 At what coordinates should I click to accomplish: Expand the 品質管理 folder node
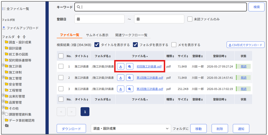coord(3,101)
